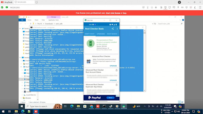Click the AnyDesk display settings monitor icon

click(x=170, y=7)
